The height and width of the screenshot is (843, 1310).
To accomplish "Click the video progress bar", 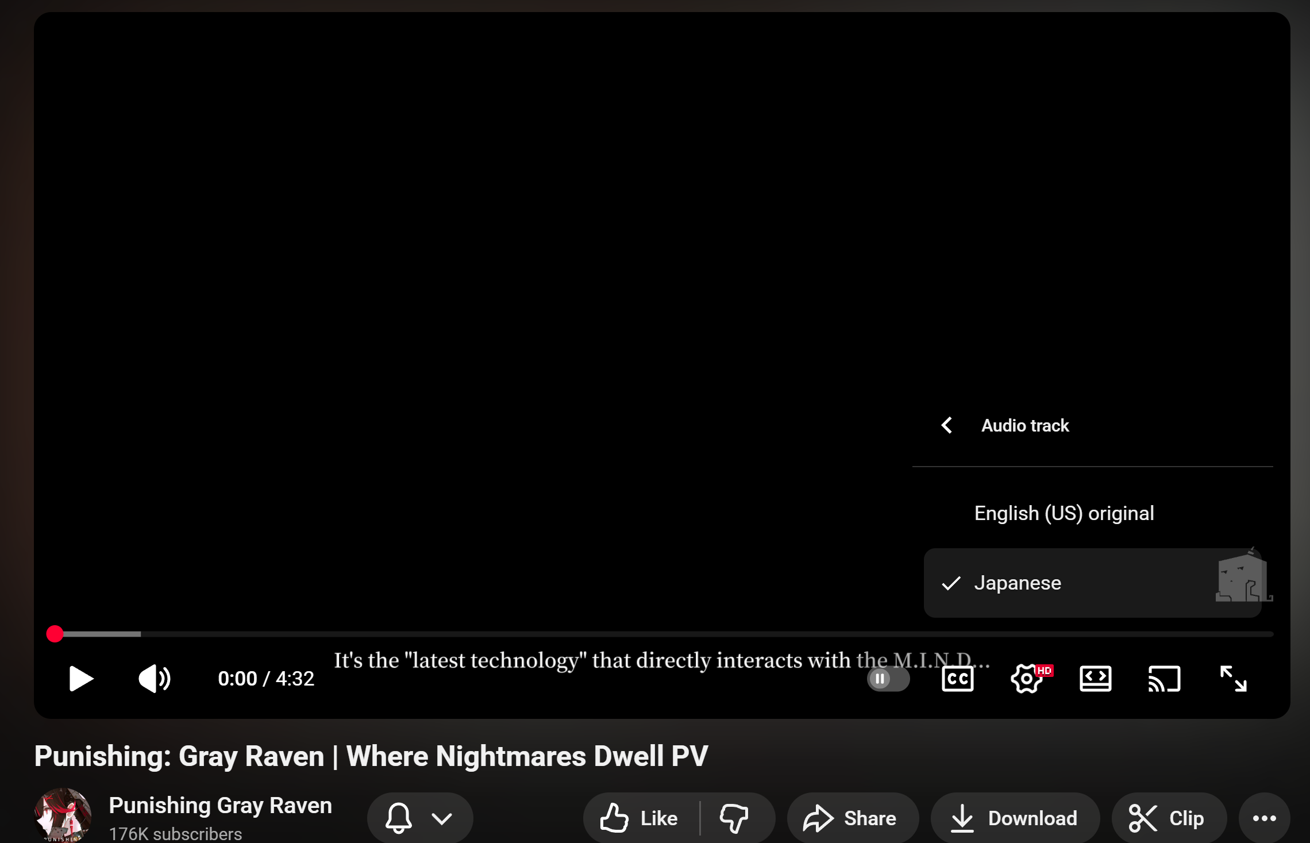I will pyautogui.click(x=661, y=634).
